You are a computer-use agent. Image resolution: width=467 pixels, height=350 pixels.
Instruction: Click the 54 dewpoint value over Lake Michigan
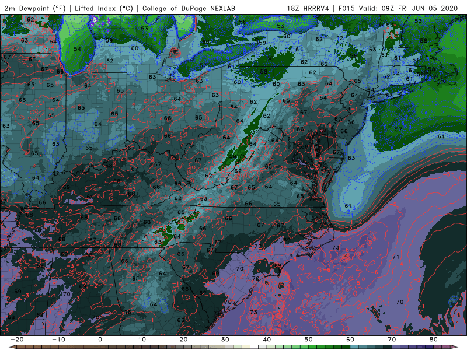click(78, 49)
